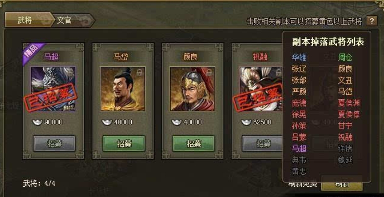Open the 颜良 general portrait
This screenshot has height=197, width=384.
click(192, 89)
